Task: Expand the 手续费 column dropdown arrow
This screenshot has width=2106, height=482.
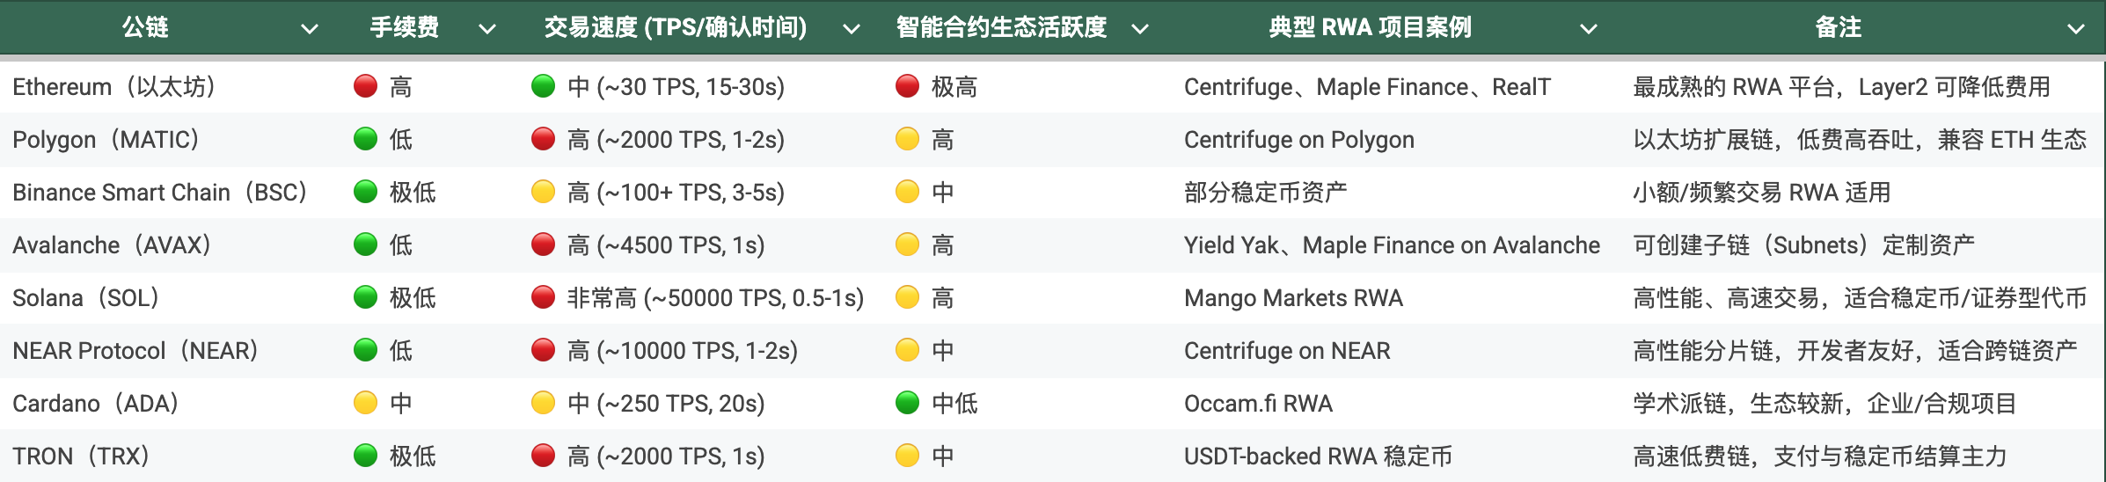Action: tap(487, 29)
